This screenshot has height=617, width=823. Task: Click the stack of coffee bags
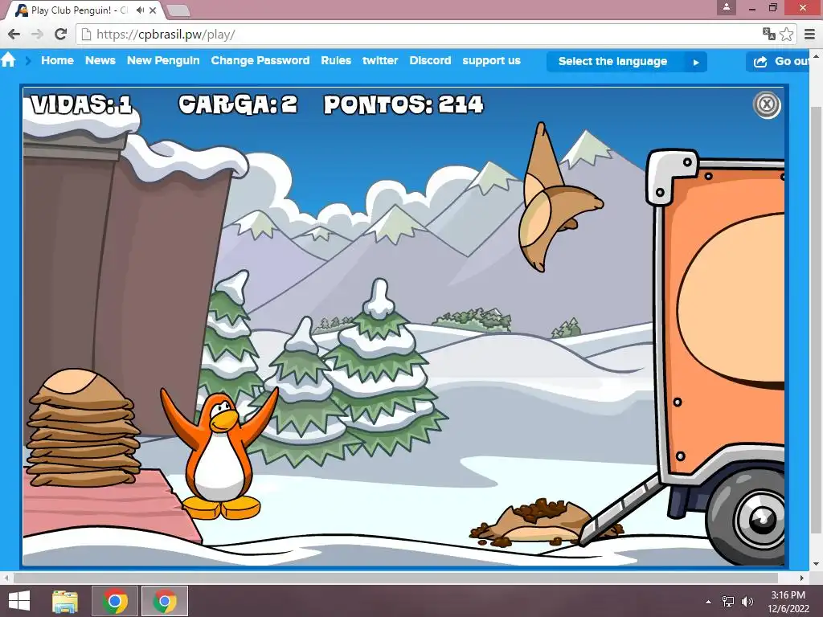pos(83,427)
